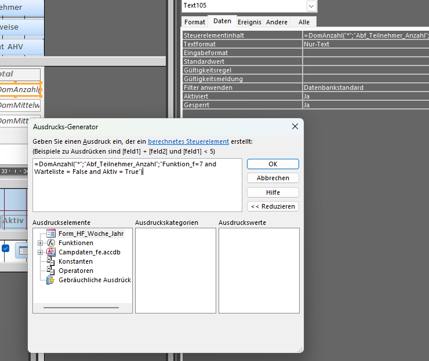Select the first DomMittelw text box

20,105
